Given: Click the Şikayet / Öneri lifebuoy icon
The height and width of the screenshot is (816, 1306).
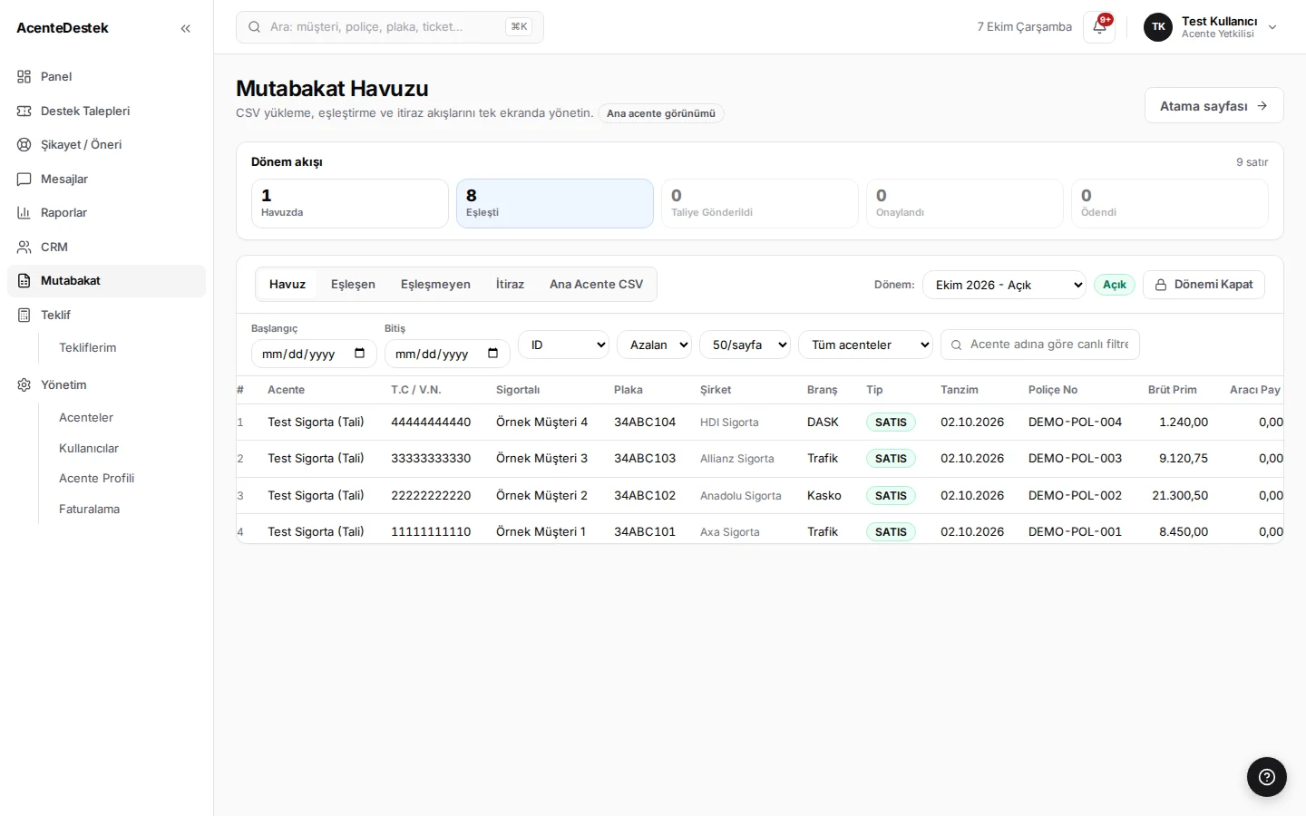Looking at the screenshot, I should pos(24,145).
